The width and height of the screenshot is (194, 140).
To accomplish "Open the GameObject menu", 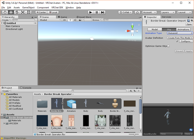I will pyautogui.click(x=28, y=7).
